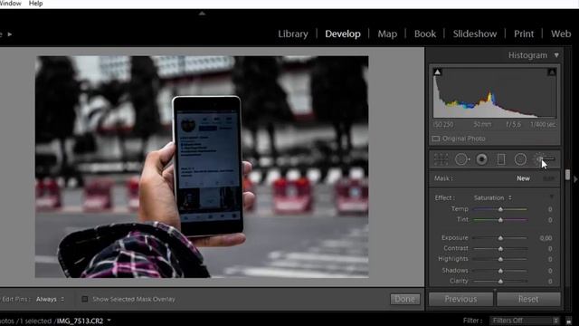
Task: Click the f/5.6 aperture text
Action: pyautogui.click(x=513, y=125)
